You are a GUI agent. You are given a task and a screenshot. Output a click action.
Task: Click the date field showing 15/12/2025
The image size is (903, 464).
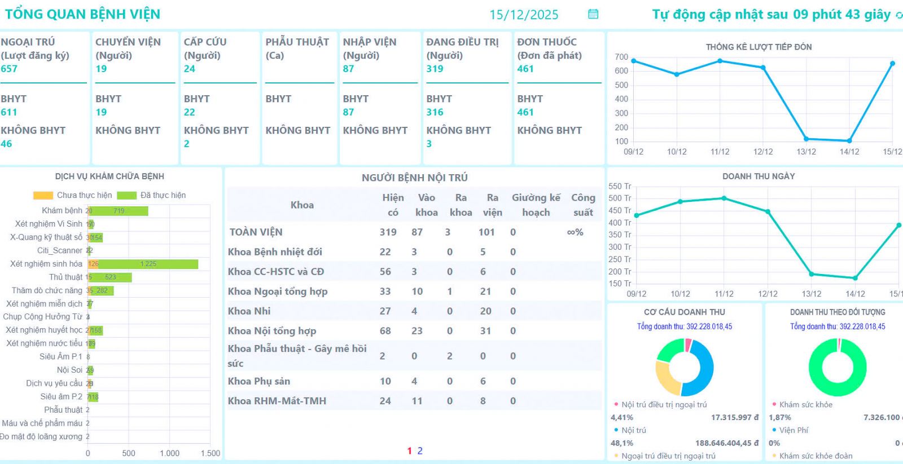tap(523, 15)
